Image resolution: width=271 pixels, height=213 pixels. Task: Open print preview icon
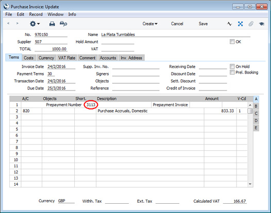point(63,24)
